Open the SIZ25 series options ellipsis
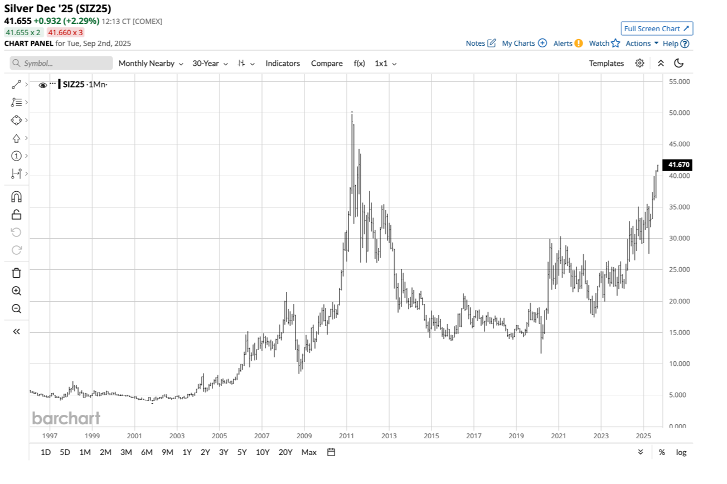 pos(53,84)
